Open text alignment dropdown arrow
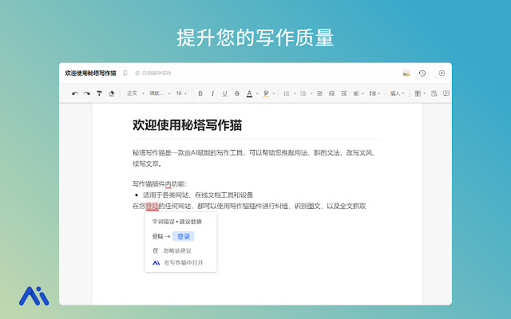511x319 pixels. coord(362,94)
